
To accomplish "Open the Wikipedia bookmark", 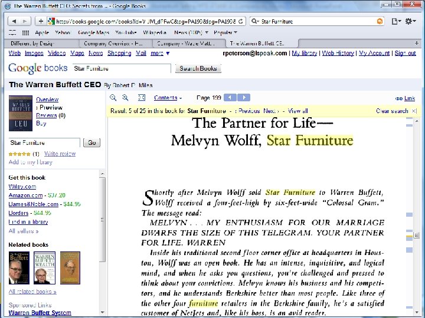I will 155,33.
